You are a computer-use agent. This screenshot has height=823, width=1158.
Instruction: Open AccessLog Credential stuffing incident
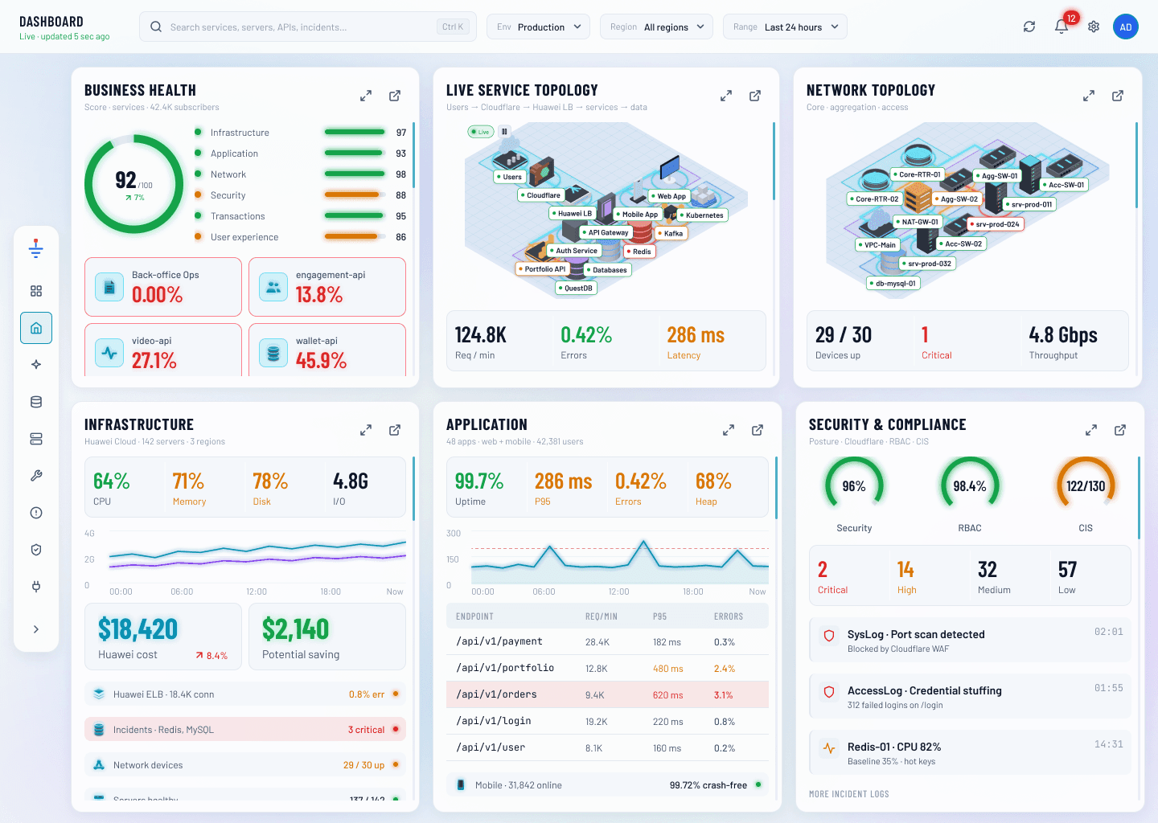[970, 697]
